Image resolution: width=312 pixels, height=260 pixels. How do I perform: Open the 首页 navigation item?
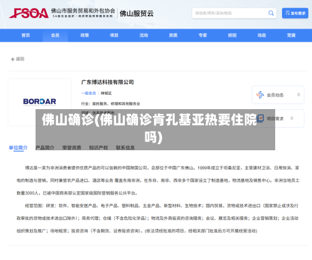point(26,36)
